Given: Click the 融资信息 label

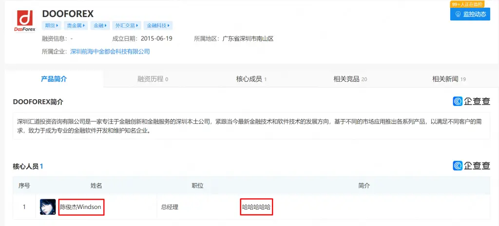Looking at the screenshot, I should pyautogui.click(x=55, y=39).
